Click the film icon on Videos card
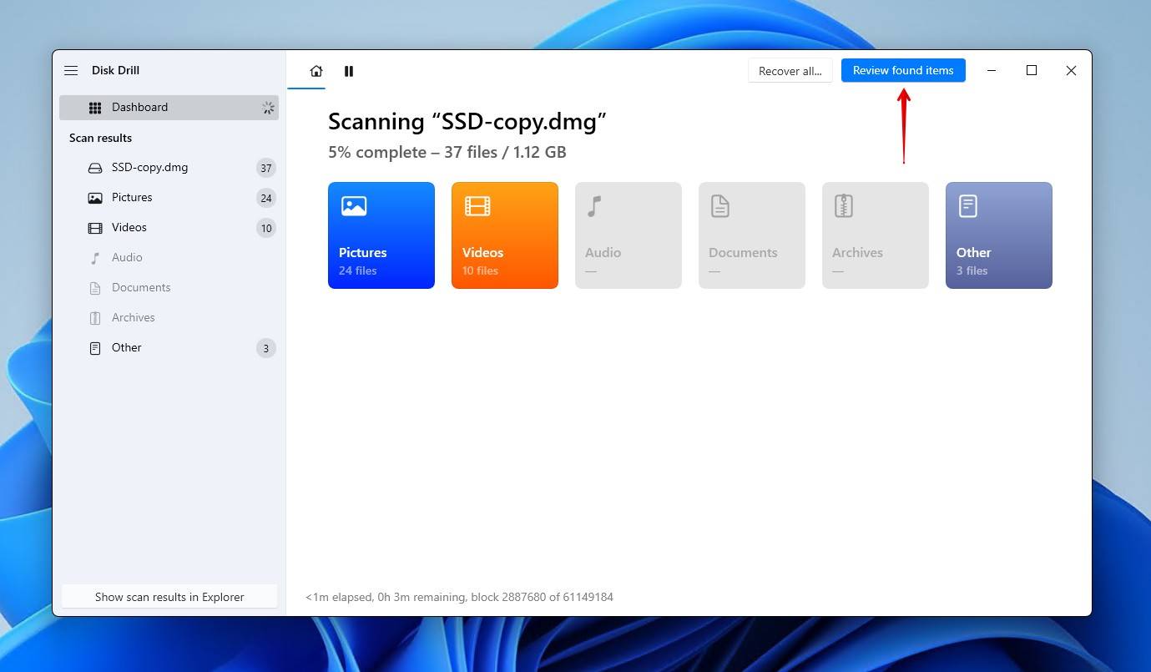 [x=477, y=206]
